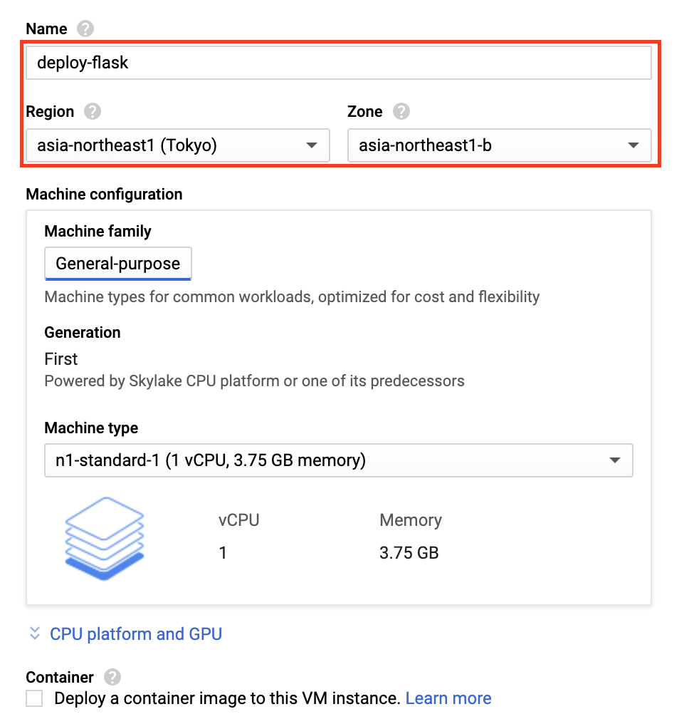Select the General-purpose machine family tab
Image resolution: width=689 pixels, height=724 pixels.
tap(117, 263)
